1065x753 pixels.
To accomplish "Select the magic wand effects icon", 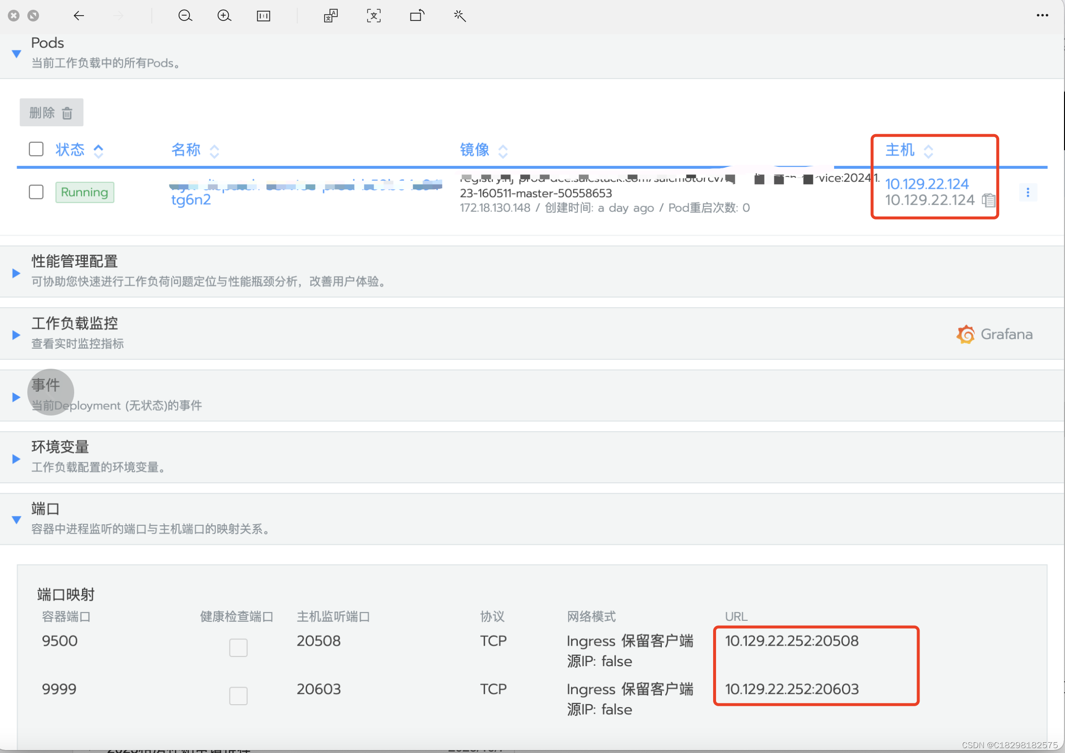I will tap(459, 16).
